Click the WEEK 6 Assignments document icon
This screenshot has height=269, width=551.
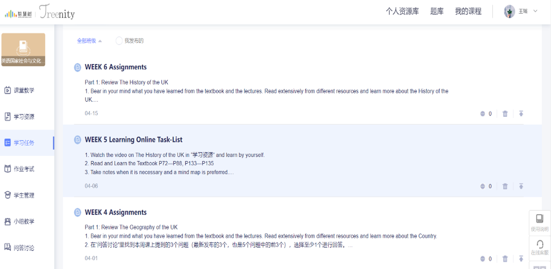[77, 67]
